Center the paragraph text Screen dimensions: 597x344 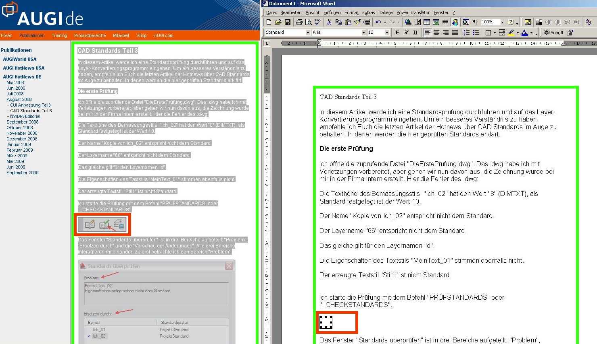(436, 33)
